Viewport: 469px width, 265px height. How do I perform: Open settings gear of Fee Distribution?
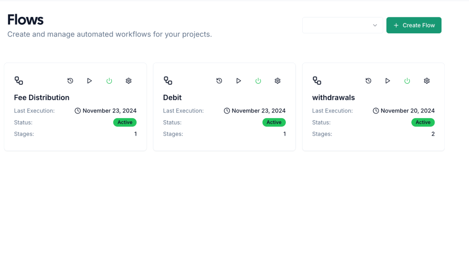click(x=129, y=81)
